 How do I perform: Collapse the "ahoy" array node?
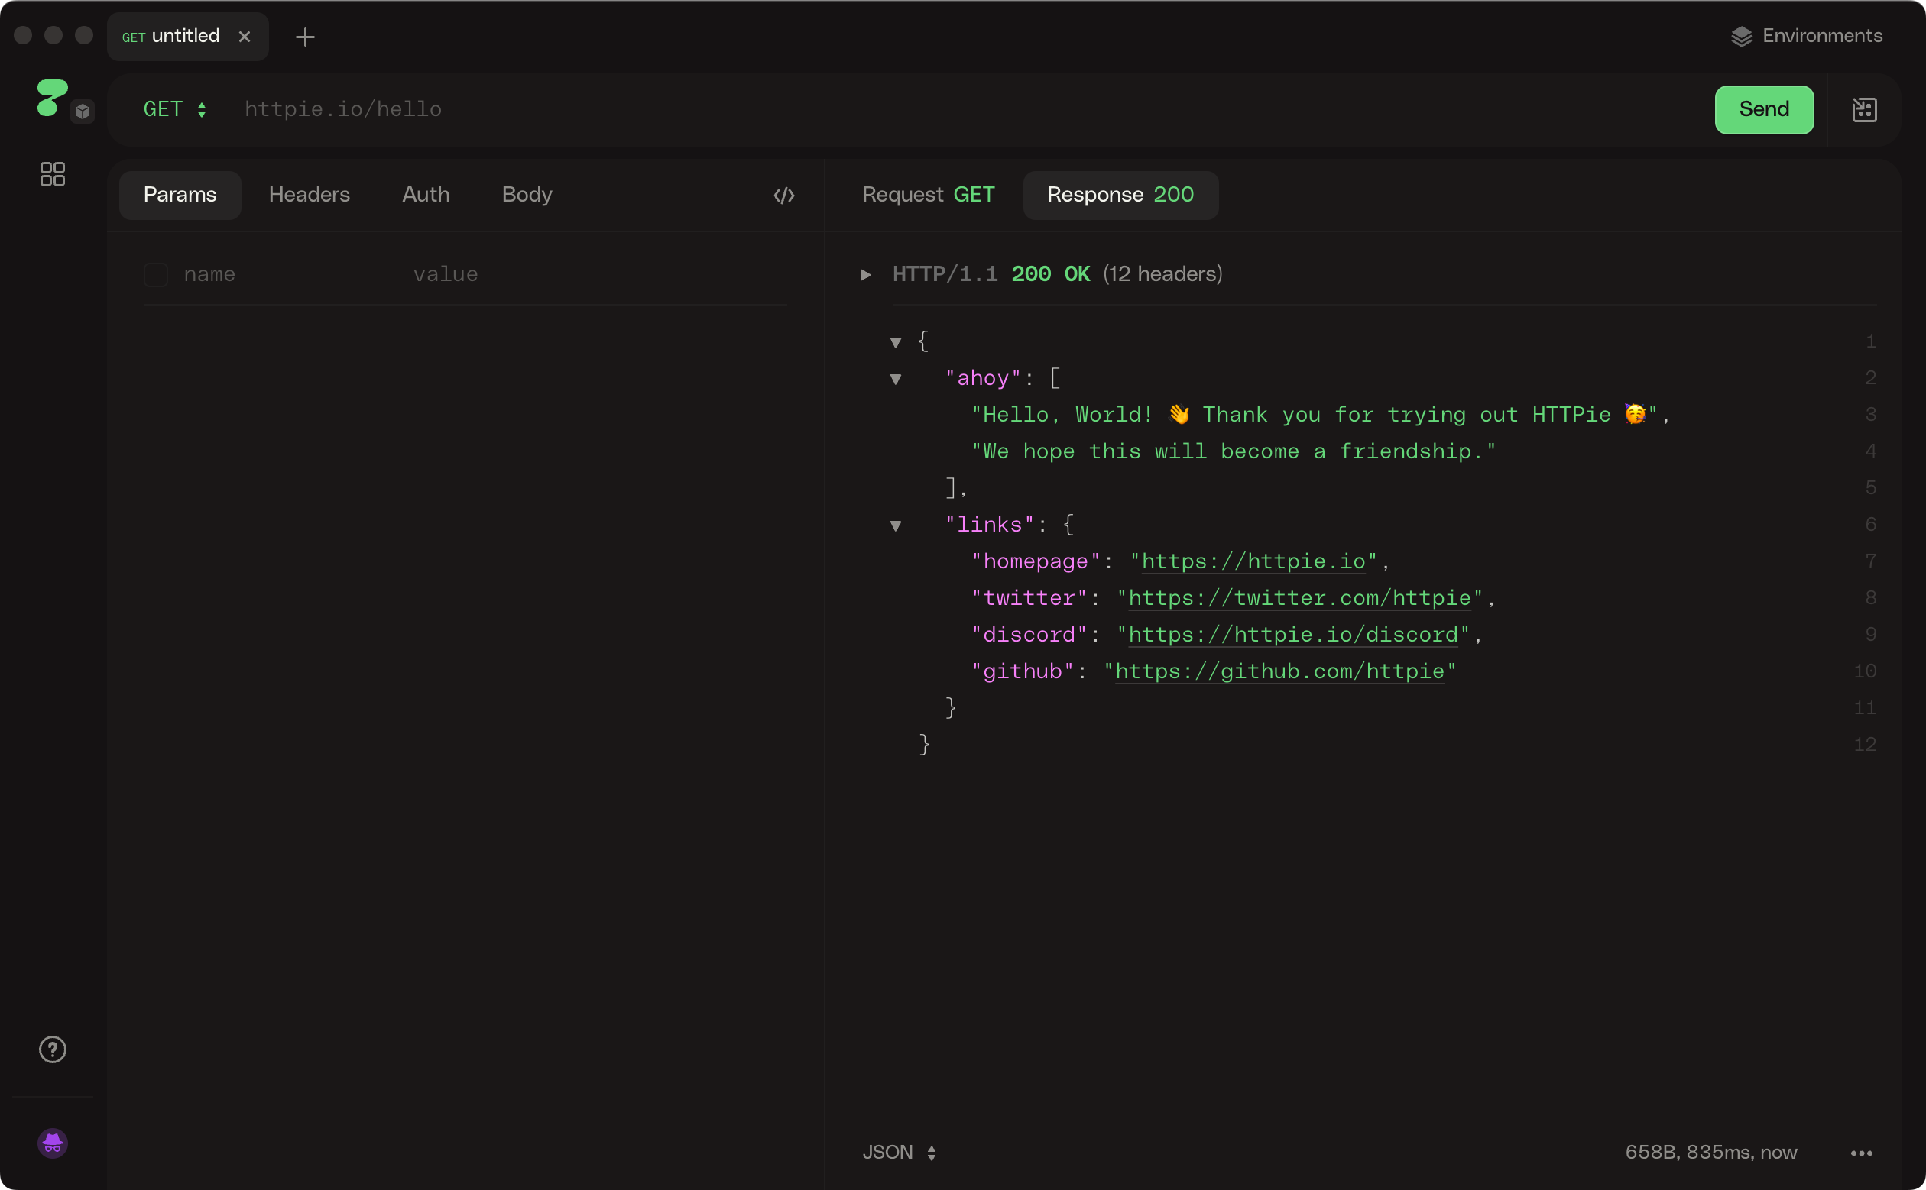tap(895, 380)
